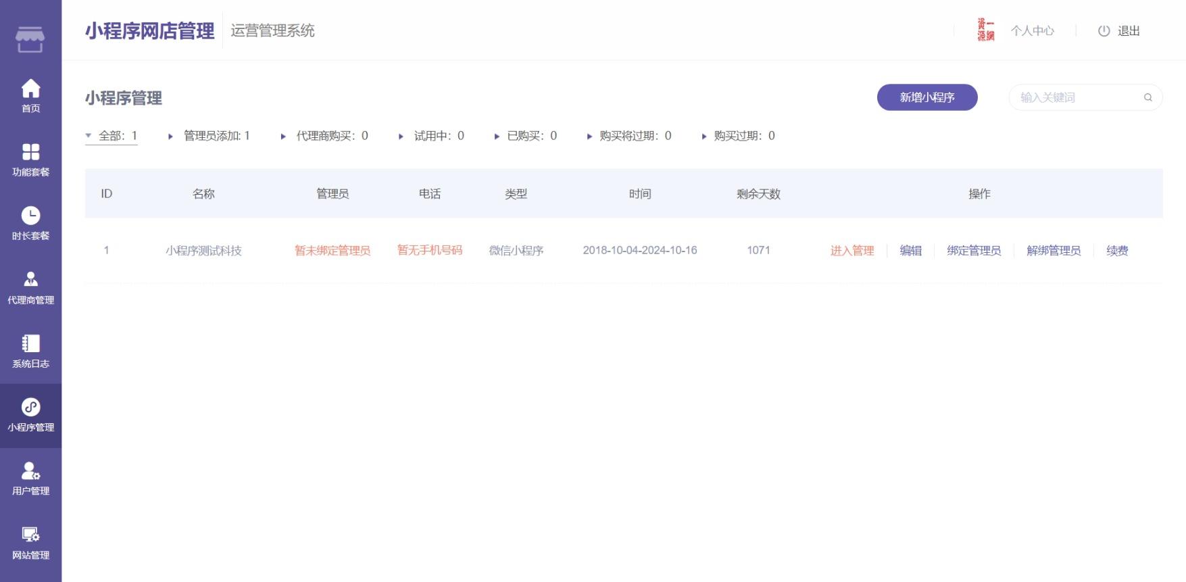This screenshot has width=1186, height=582.
Task: Click the ID column header
Action: [106, 194]
